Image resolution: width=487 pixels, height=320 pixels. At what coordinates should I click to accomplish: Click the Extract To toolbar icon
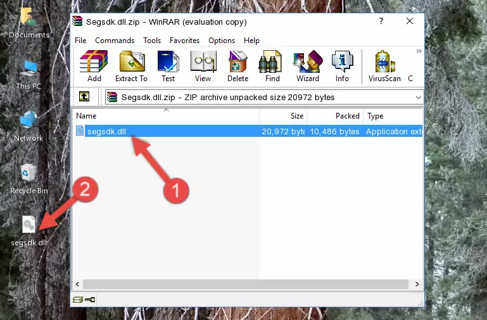[131, 66]
